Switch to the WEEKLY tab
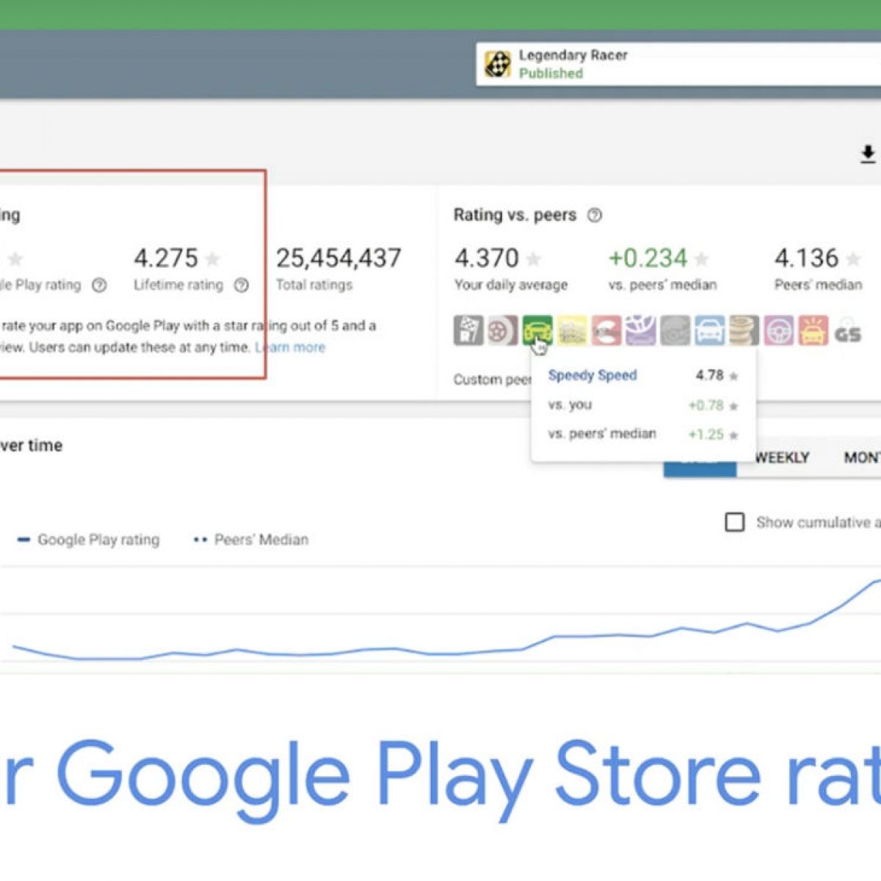881x881 pixels. [x=782, y=458]
